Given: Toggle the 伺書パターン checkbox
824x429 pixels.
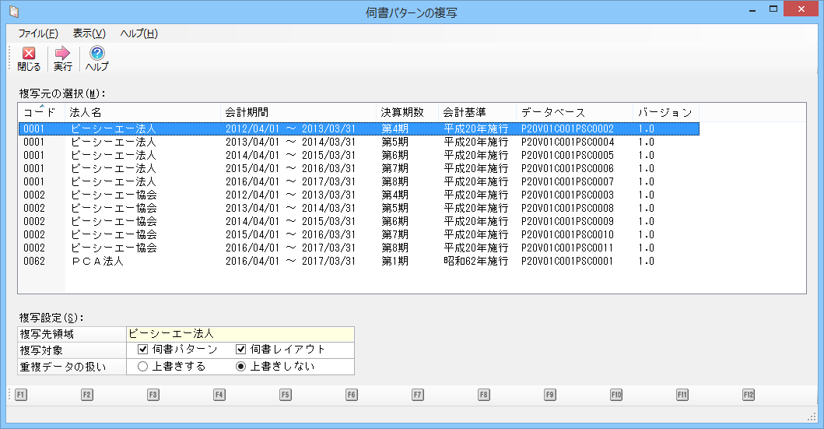Looking at the screenshot, I should point(143,350).
